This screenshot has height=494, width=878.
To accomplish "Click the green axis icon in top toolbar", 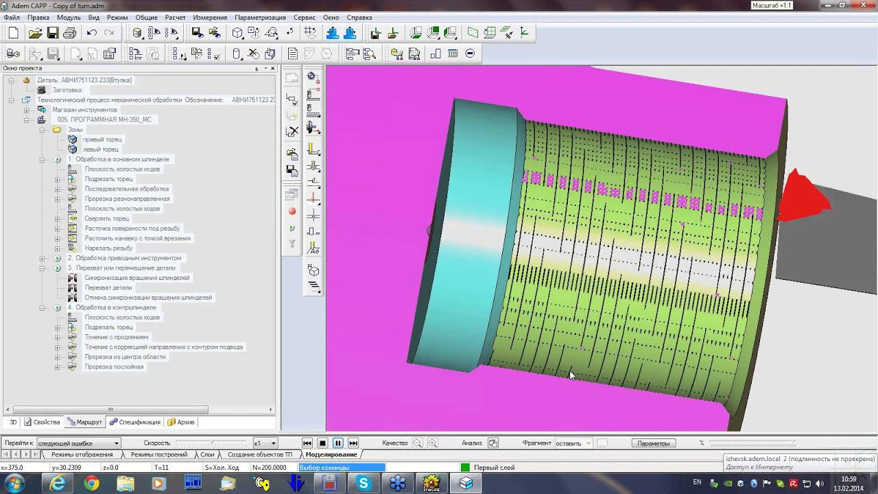I will [524, 32].
